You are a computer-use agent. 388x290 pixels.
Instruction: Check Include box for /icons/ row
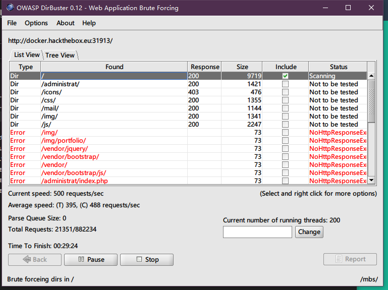point(285,92)
